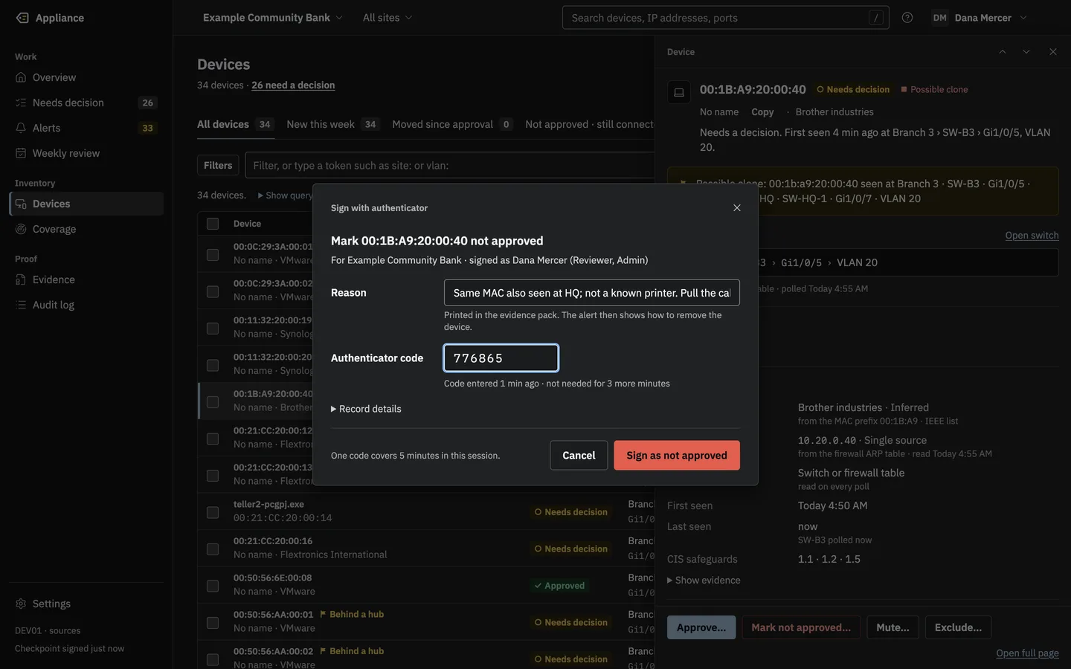The width and height of the screenshot is (1071, 669).
Task: Open Weekly review from the sidebar
Action: click(86, 153)
